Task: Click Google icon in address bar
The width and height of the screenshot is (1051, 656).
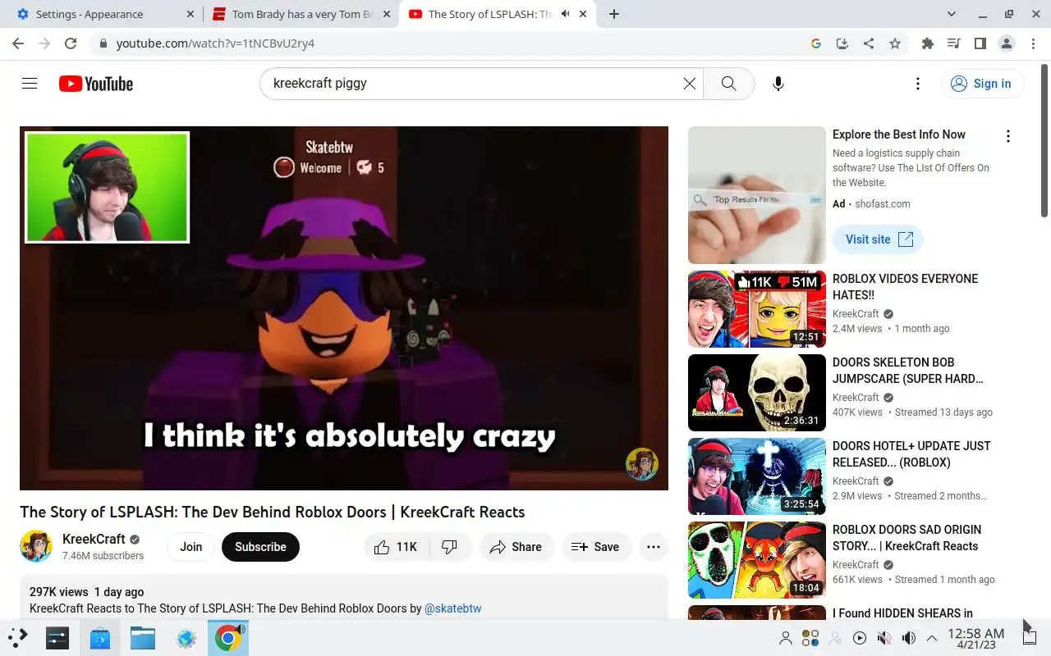Action: (x=816, y=43)
